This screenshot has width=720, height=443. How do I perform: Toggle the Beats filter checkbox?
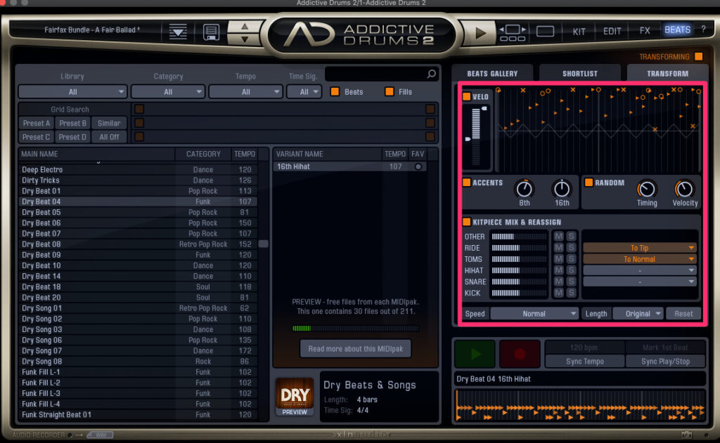335,92
